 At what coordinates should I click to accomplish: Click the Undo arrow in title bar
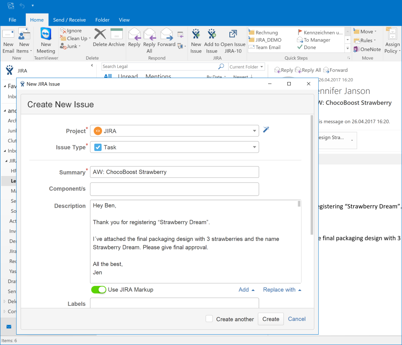coord(22,6)
